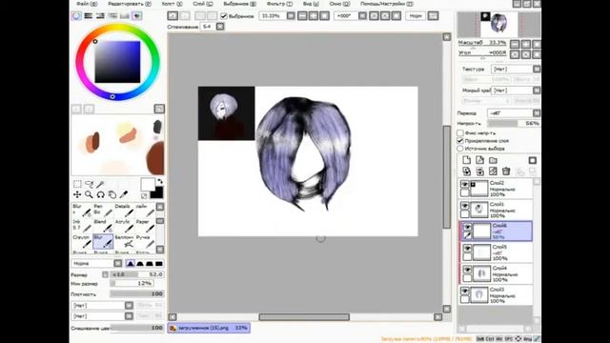610x343 pixels.
Task: Open the Файл menu
Action: pyautogui.click(x=87, y=4)
